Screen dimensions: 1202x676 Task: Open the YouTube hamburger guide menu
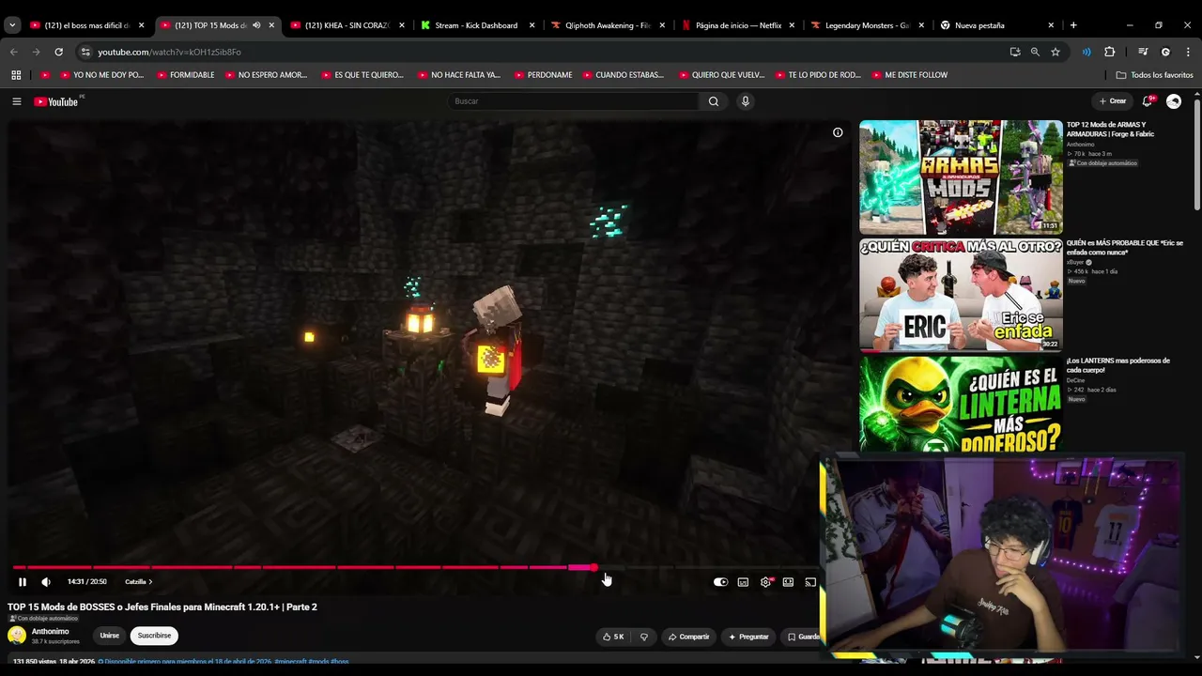click(x=16, y=101)
